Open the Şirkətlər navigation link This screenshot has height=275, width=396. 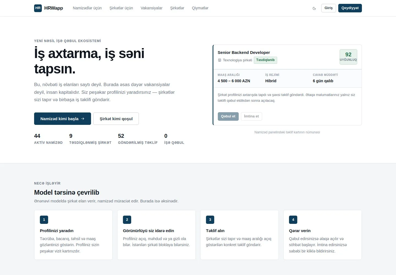177,8
